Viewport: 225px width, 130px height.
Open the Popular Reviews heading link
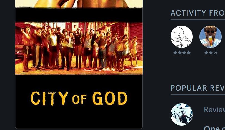coord(198,88)
